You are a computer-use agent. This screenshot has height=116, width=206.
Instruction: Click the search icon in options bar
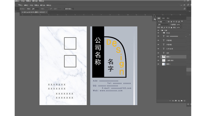(184, 9)
